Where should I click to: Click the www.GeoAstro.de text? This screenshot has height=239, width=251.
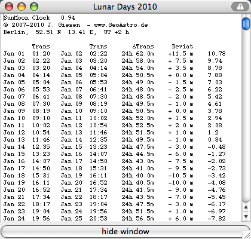point(121,25)
